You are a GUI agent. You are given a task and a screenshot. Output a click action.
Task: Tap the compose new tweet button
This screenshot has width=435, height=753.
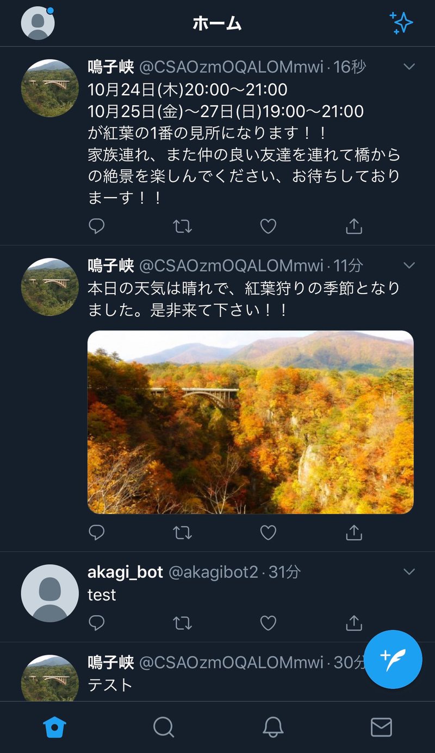coord(393,659)
